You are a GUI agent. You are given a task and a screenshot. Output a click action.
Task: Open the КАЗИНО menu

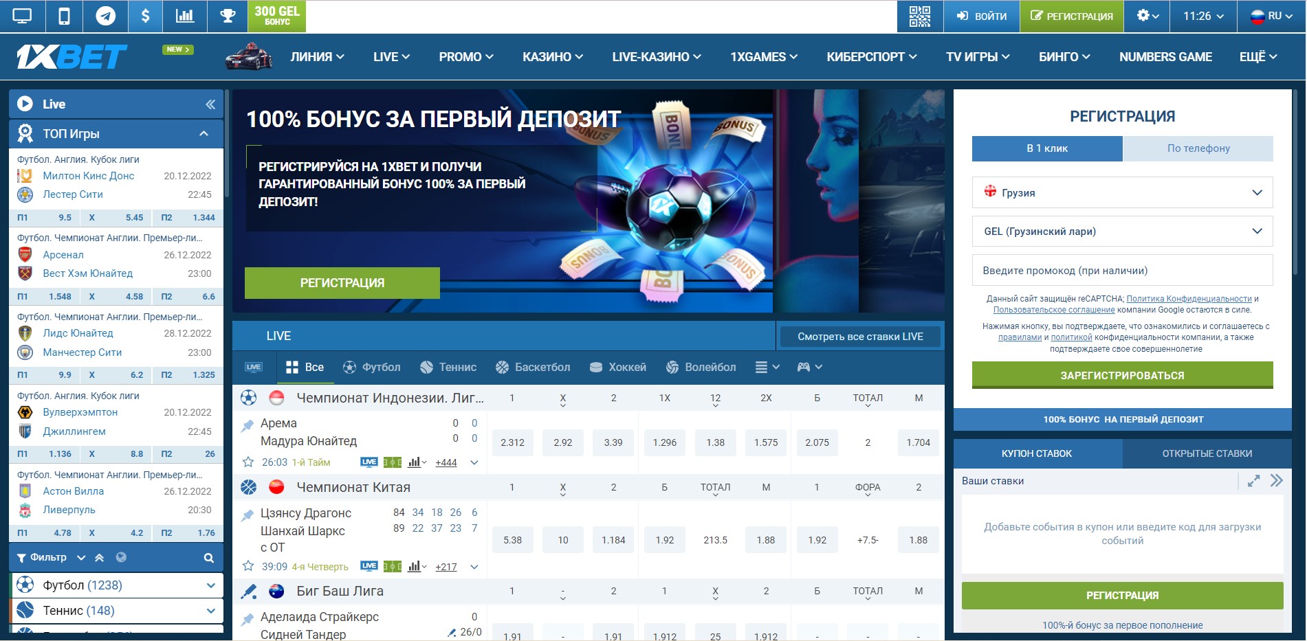click(553, 57)
